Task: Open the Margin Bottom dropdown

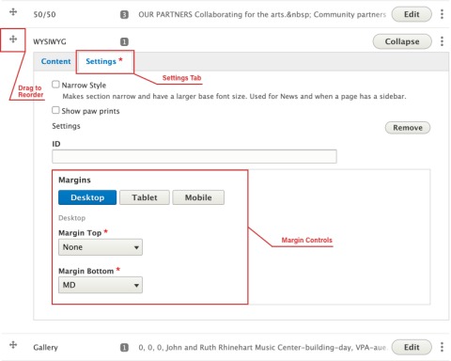Action: (x=101, y=285)
